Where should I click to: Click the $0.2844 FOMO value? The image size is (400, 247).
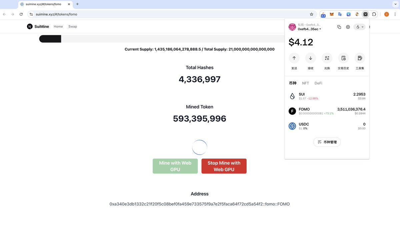(360, 113)
